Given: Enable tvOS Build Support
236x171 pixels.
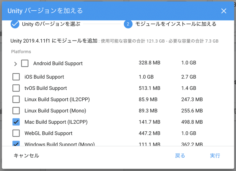Looking at the screenshot, I should tap(16, 88).
